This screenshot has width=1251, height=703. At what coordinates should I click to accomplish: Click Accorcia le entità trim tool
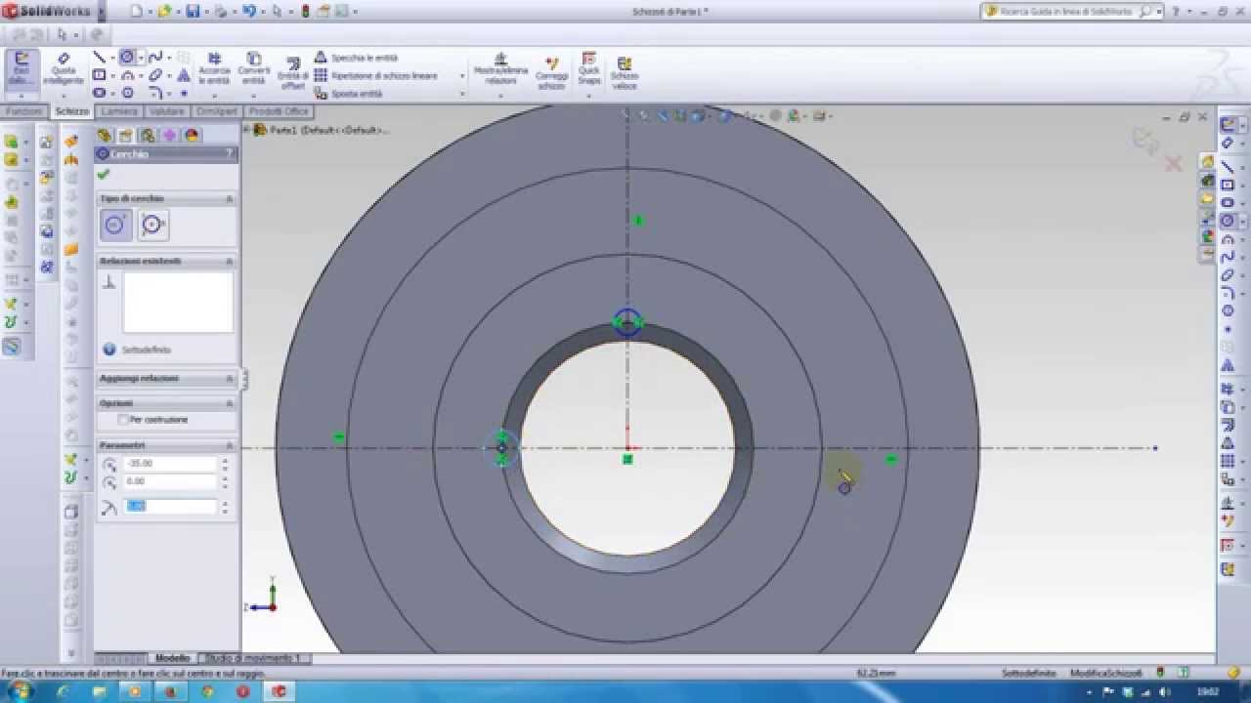coord(214,69)
